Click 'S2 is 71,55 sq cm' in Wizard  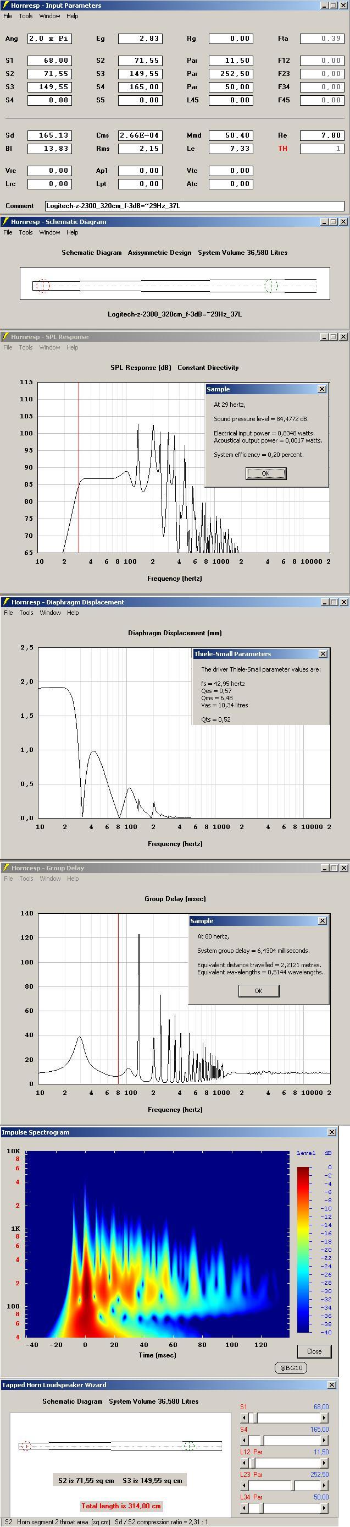[86, 1481]
